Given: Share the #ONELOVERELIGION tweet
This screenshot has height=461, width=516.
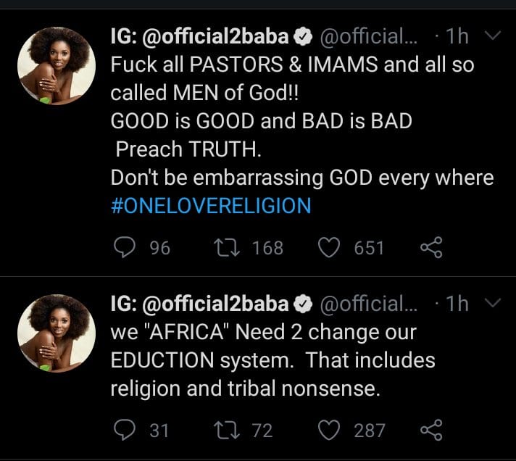Looking at the screenshot, I should (x=431, y=249).
